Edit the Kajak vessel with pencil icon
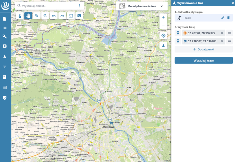This screenshot has height=162, width=235. (x=223, y=18)
